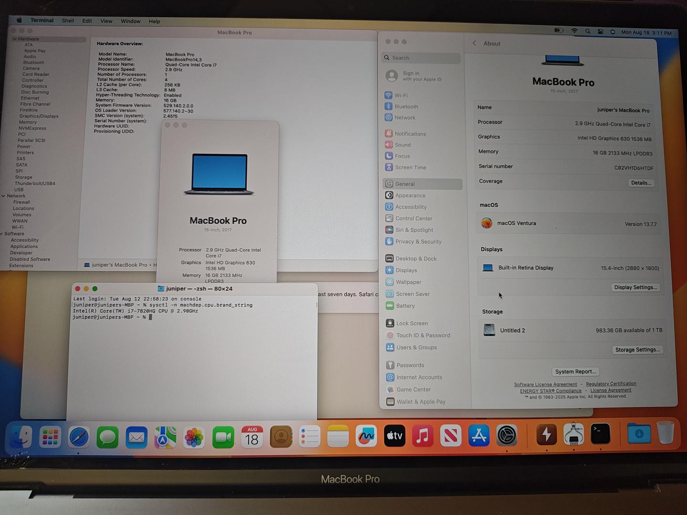Go back using the chevron beside About
Image resolution: width=687 pixels, height=515 pixels.
474,43
